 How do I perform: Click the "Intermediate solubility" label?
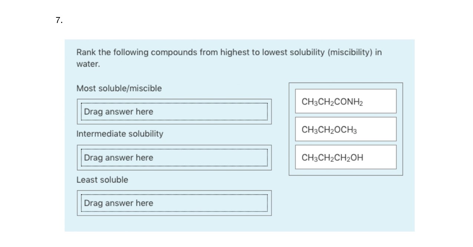click(120, 134)
